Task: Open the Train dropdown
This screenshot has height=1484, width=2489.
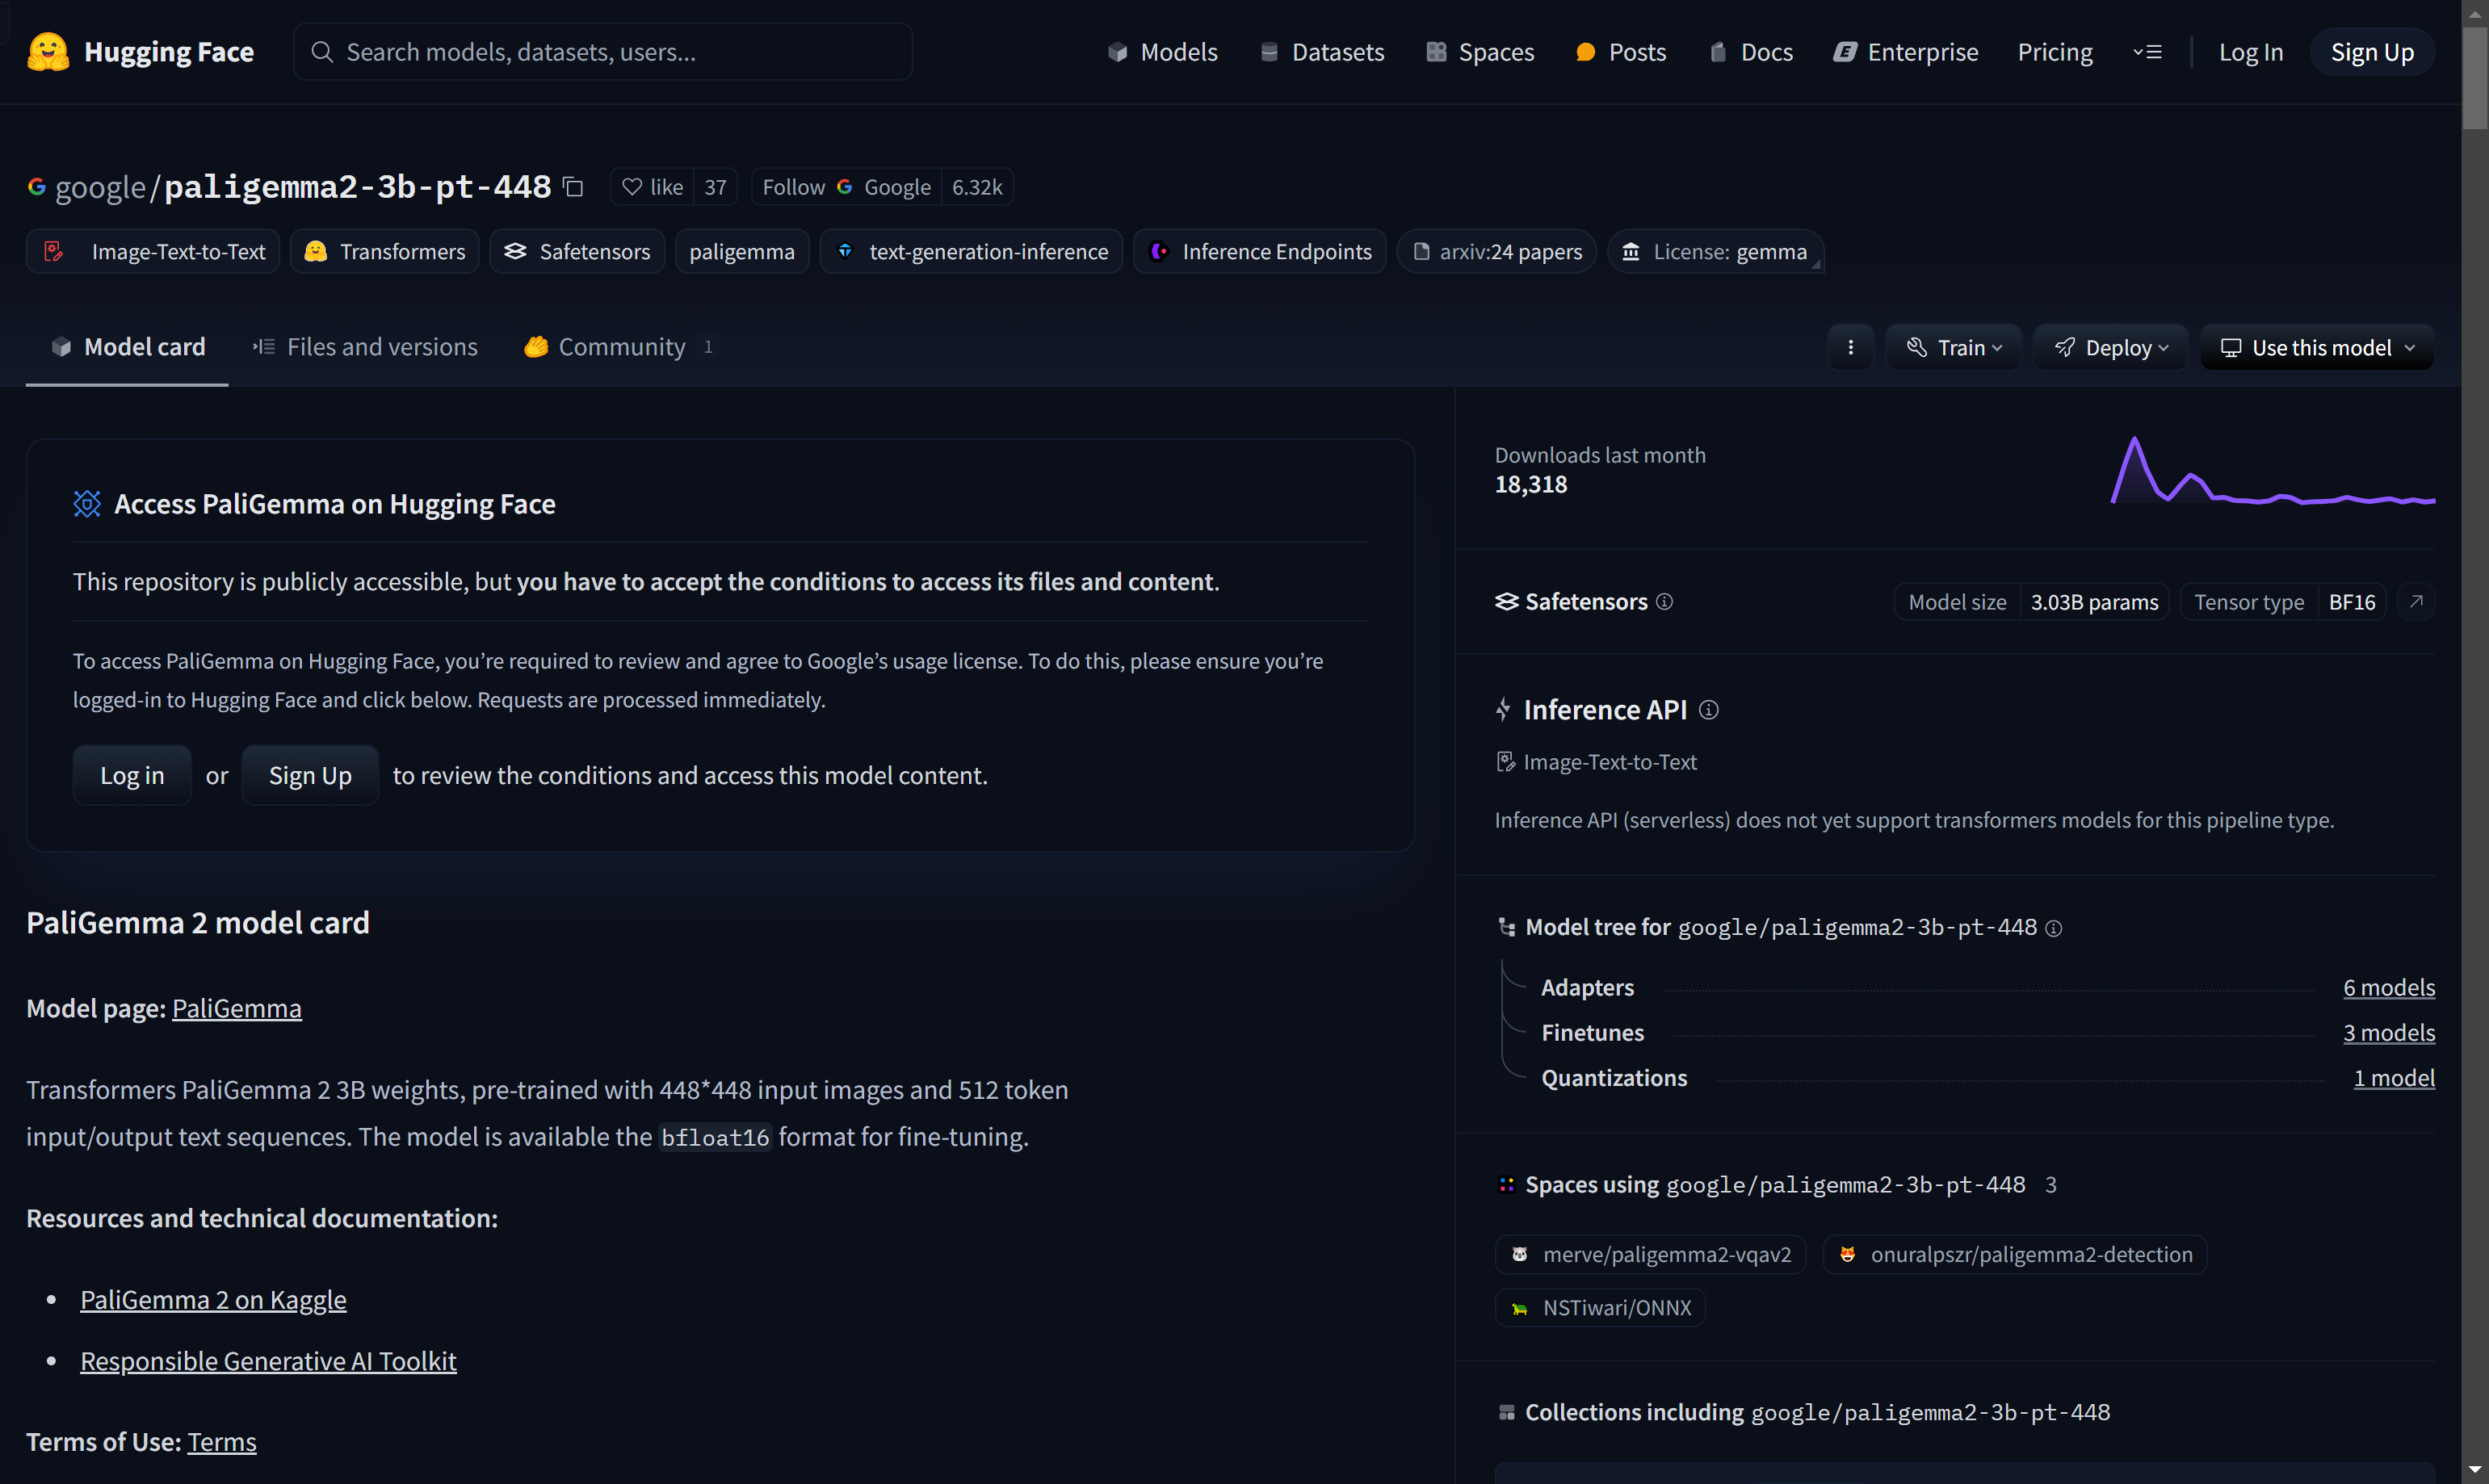Action: click(x=1954, y=347)
